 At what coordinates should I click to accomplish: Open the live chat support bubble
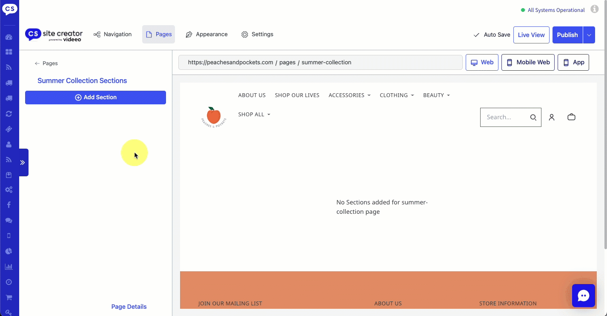tap(583, 296)
